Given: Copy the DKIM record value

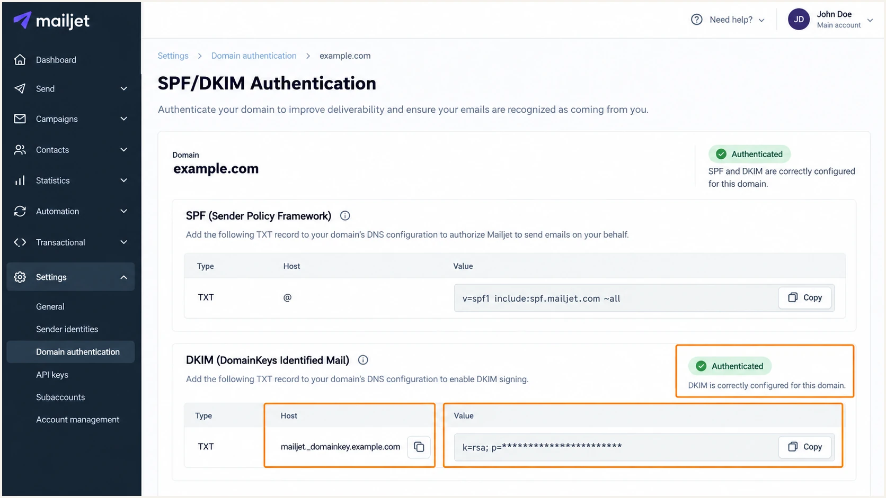Looking at the screenshot, I should [805, 447].
